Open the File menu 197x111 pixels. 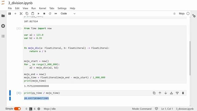[x=10, y=8]
